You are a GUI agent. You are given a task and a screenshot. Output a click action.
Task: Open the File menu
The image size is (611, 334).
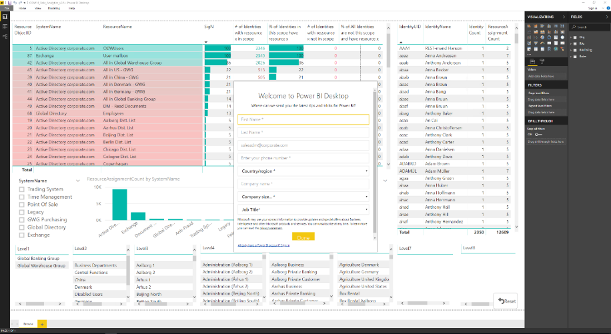point(6,8)
